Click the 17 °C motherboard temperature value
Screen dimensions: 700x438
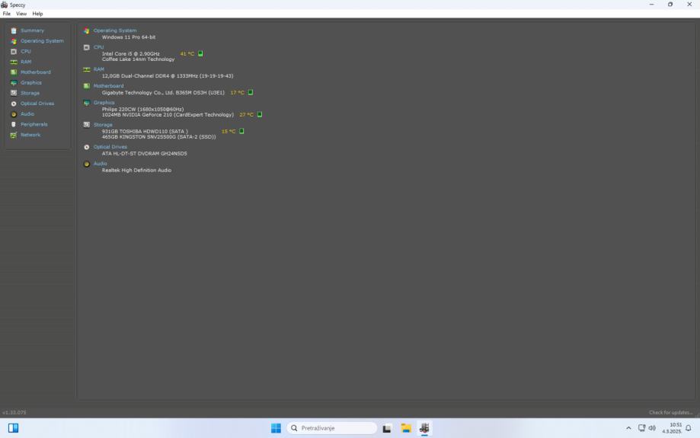coord(237,92)
